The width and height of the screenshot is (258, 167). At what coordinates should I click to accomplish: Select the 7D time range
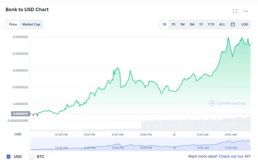click(173, 24)
